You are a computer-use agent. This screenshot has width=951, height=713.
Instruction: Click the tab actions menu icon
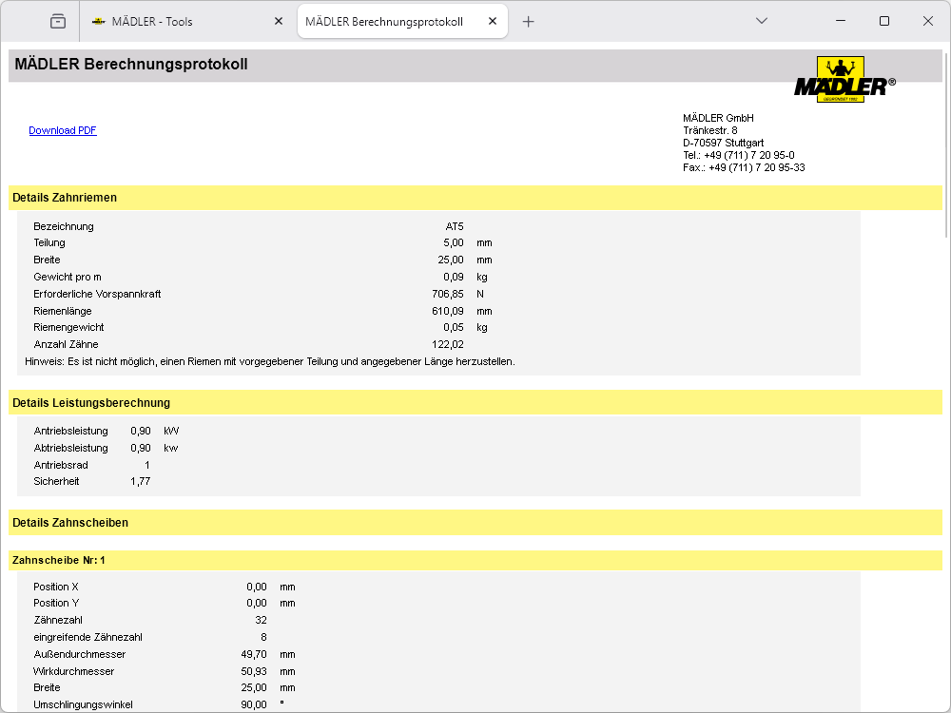58,21
